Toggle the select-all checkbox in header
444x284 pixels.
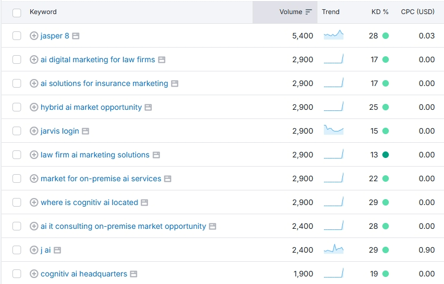point(17,12)
